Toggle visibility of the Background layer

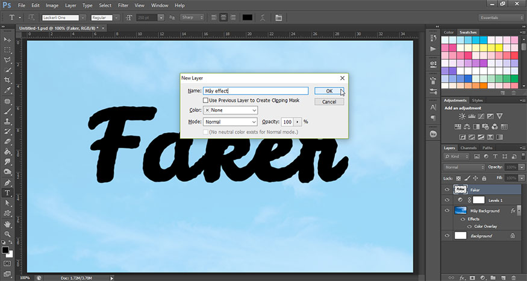[x=447, y=236]
